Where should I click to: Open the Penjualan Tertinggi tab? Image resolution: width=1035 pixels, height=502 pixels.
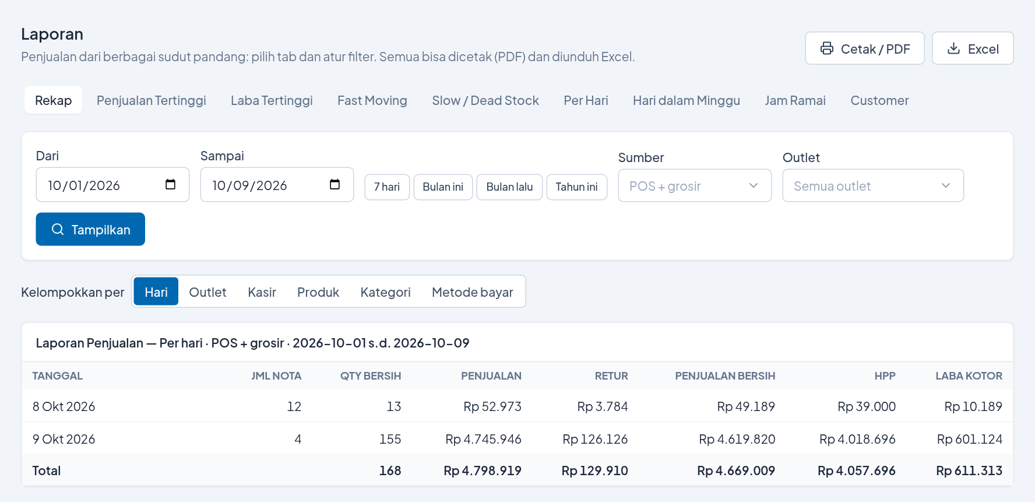coord(152,100)
